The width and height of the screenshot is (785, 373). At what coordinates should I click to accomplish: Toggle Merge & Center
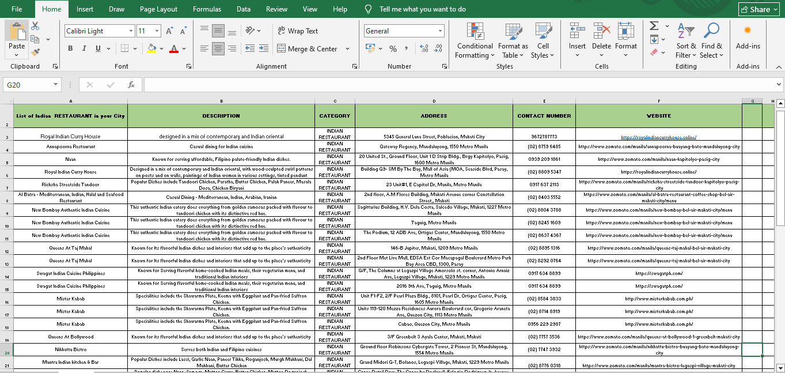pos(308,49)
